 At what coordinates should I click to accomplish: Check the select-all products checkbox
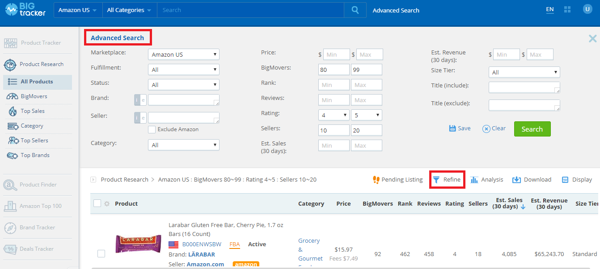click(97, 203)
